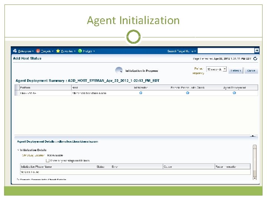Click the Add Host Status page title
This screenshot has height=200, width=267.
click(x=27, y=59)
